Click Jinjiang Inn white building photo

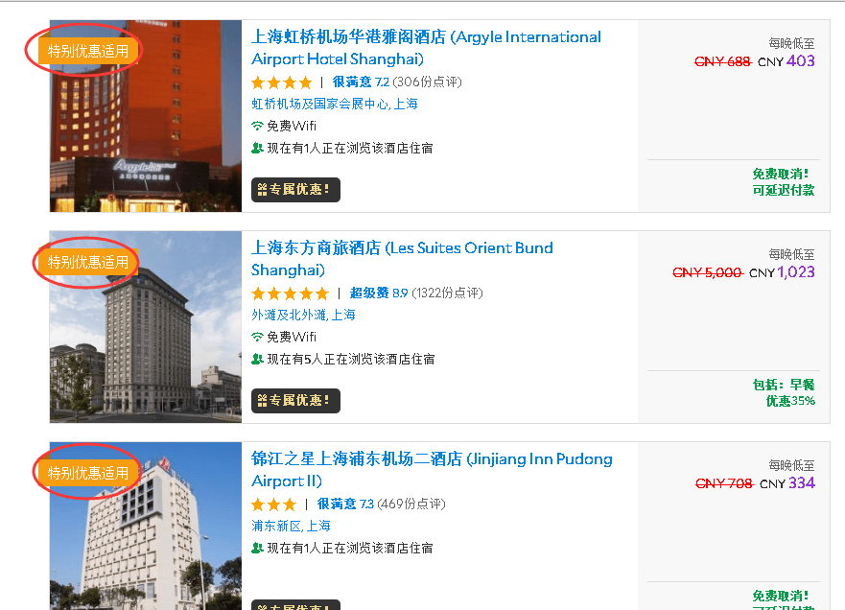pyautogui.click(x=146, y=527)
